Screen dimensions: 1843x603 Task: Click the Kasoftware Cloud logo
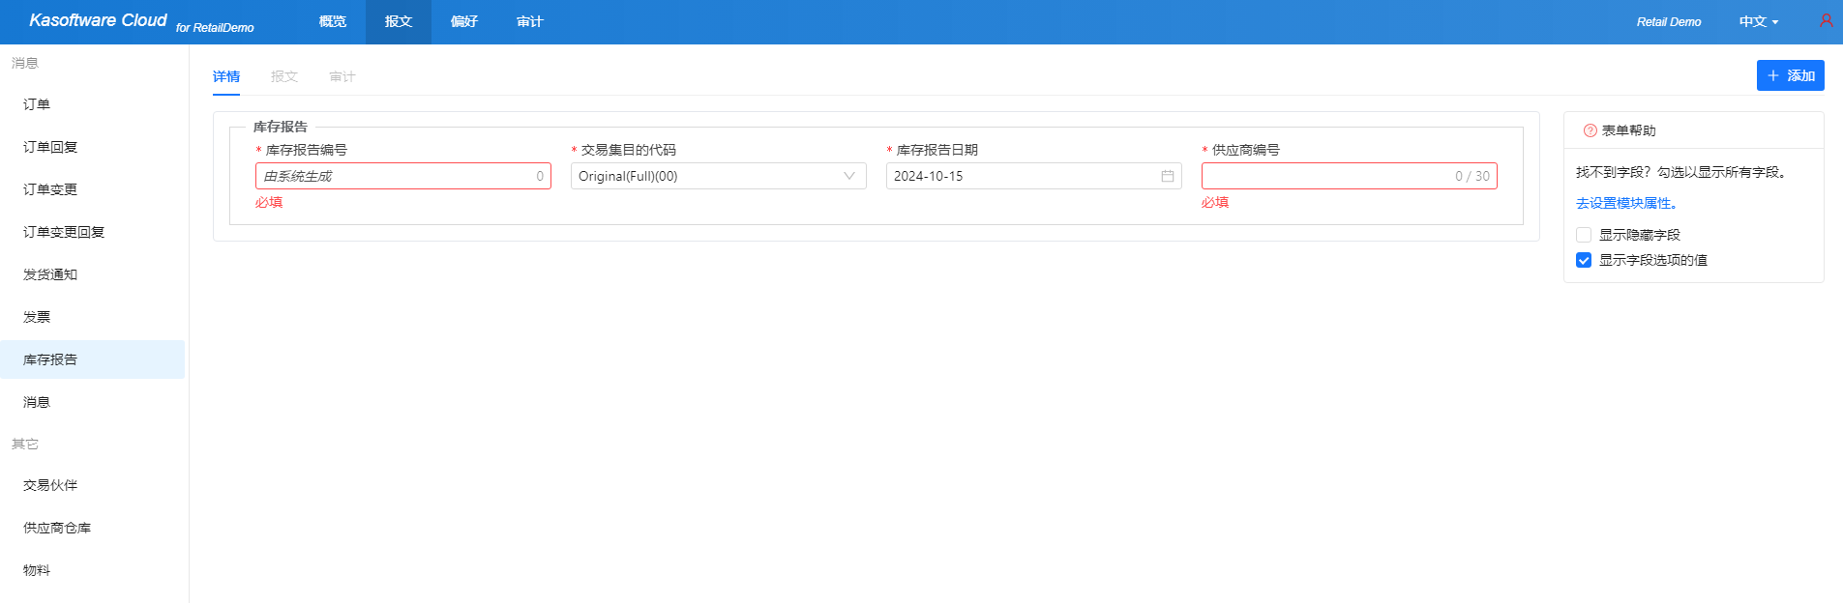coord(98,20)
